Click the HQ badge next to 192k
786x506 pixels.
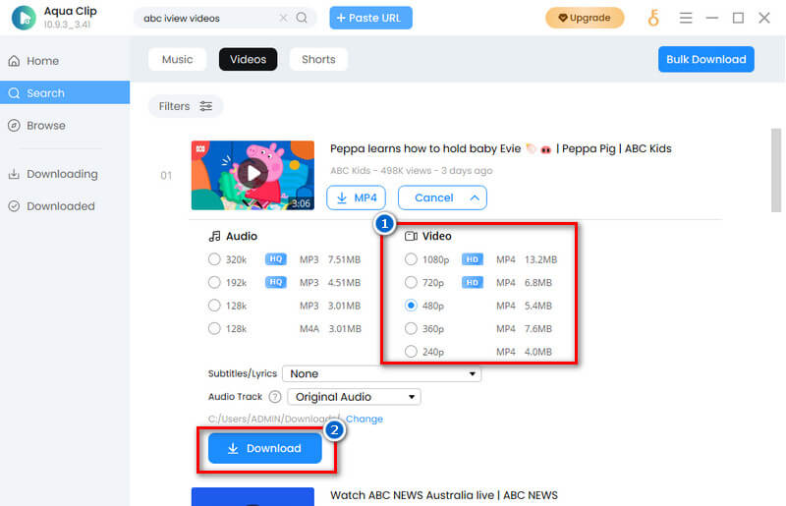pos(276,282)
